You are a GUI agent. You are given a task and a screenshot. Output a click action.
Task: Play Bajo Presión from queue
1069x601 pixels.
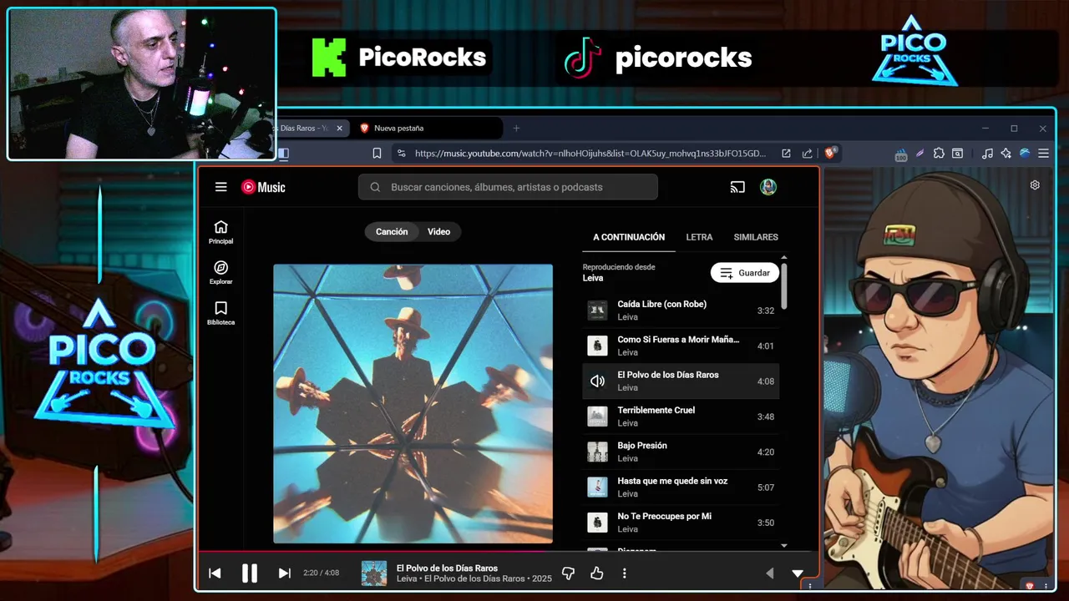pos(681,452)
